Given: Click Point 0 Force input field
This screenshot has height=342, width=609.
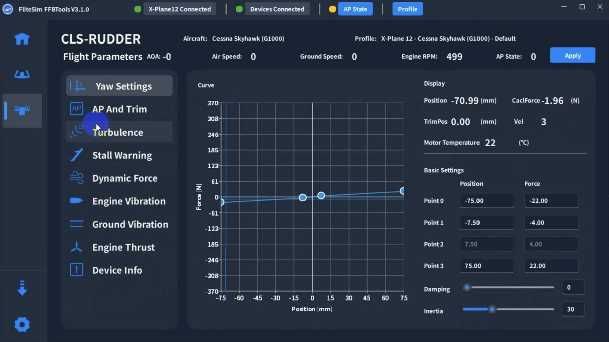Looking at the screenshot, I should tap(551, 201).
